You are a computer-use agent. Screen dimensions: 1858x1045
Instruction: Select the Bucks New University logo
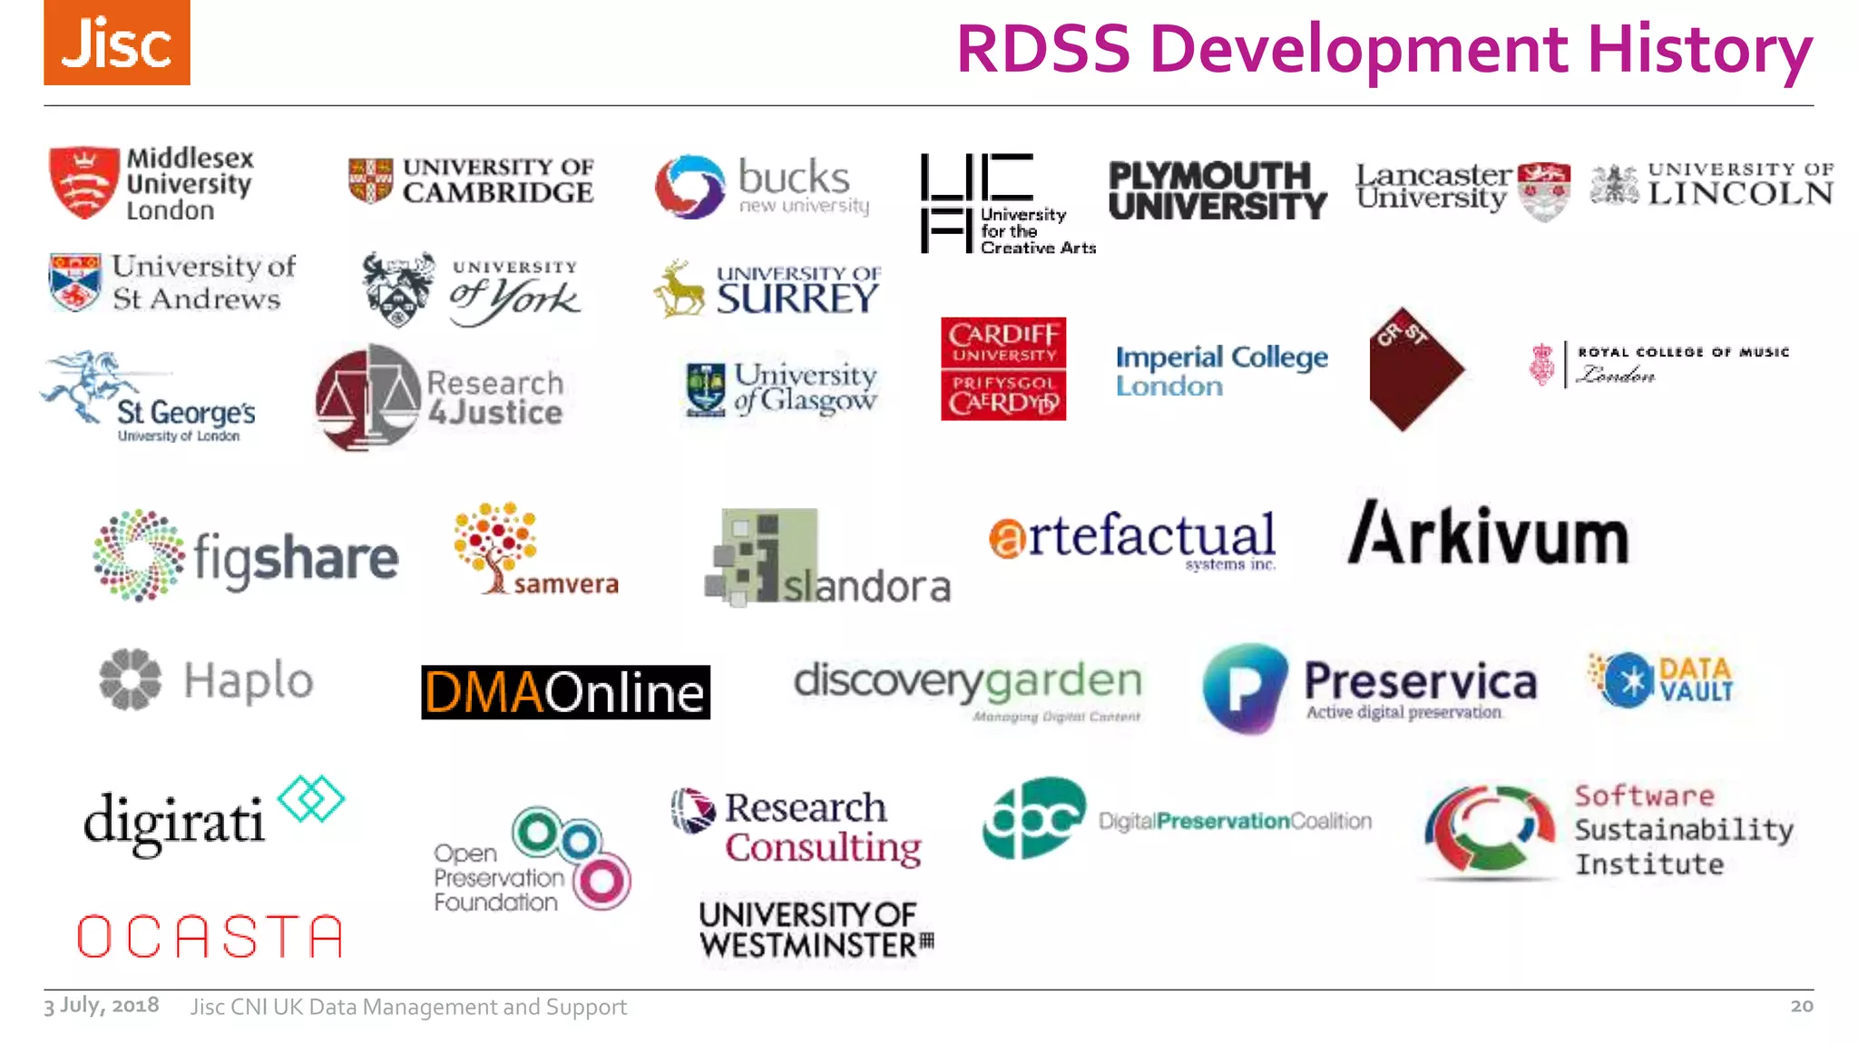(x=762, y=186)
